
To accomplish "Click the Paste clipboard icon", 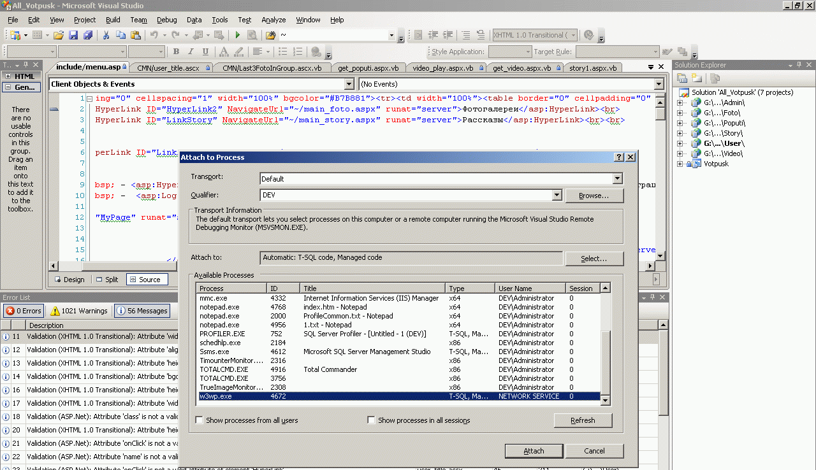I will pos(135,36).
